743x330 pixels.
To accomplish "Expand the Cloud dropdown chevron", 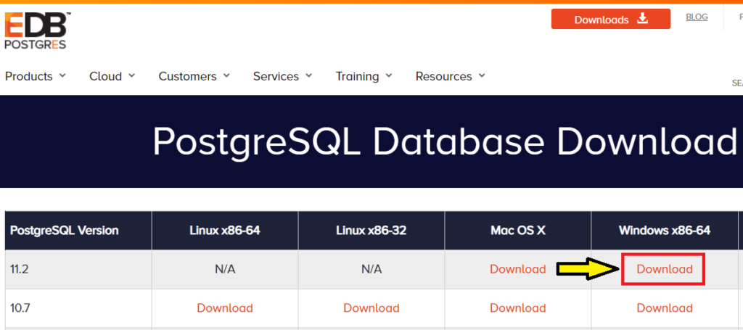I will click(131, 75).
